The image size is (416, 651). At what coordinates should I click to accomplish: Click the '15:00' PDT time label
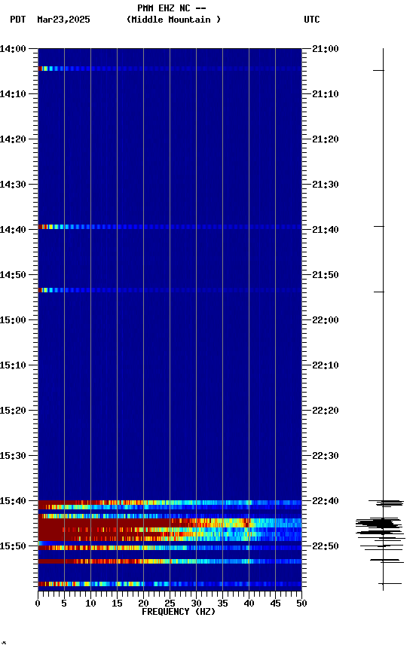(13, 320)
